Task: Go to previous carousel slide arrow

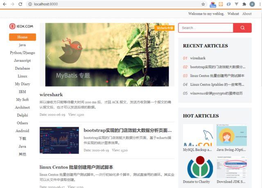Action: pos(49,57)
